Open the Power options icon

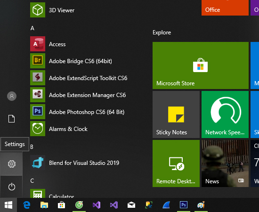12,187
